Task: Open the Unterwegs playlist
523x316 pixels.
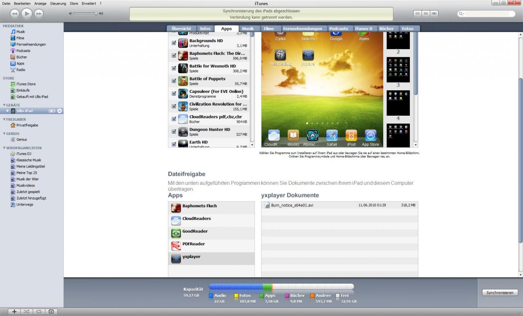Action: click(25, 204)
